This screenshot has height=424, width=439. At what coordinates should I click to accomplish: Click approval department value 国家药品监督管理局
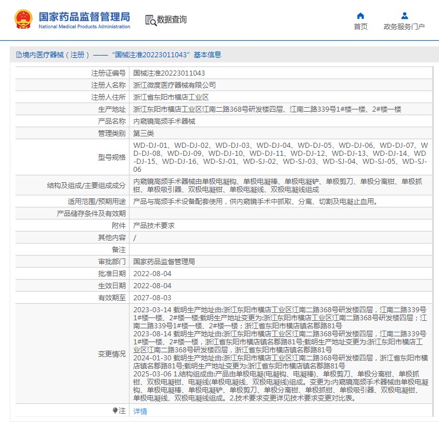coord(164,262)
